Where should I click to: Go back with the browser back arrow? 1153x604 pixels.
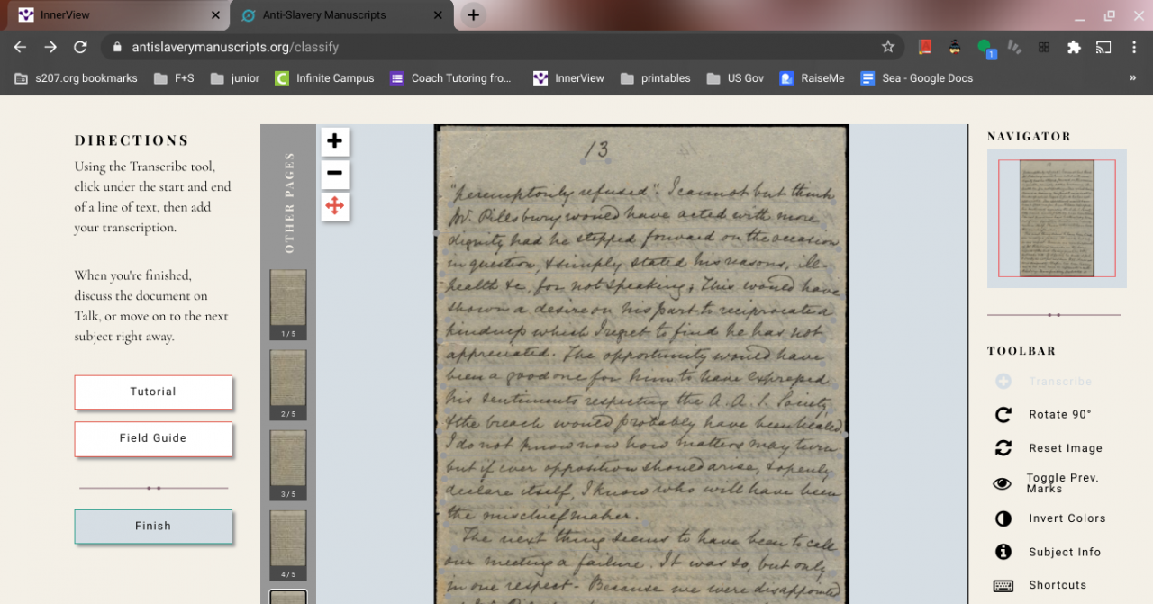click(20, 47)
